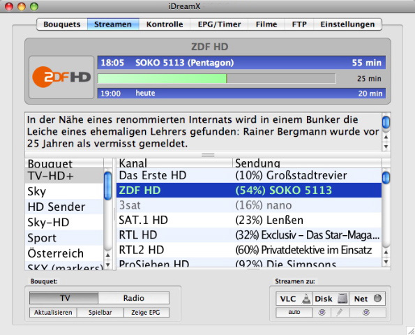Click the bouquet list scrollbar thumb
This screenshot has width=415, height=335.
tap(108, 186)
